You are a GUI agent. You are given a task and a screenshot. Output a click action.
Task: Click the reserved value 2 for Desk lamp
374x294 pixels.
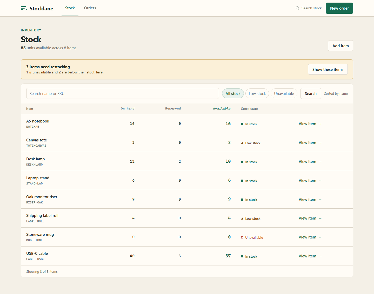pyautogui.click(x=179, y=161)
